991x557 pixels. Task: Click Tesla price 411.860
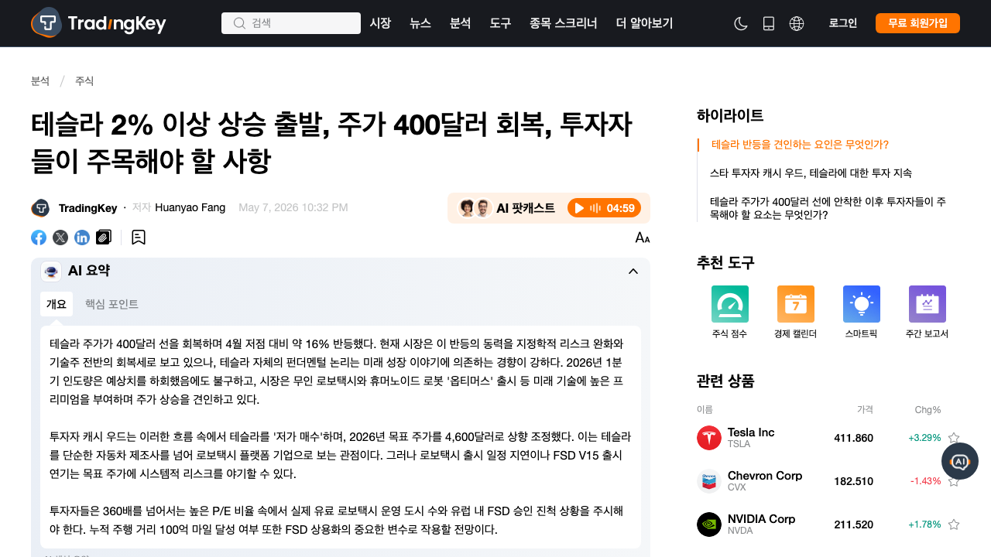point(853,438)
